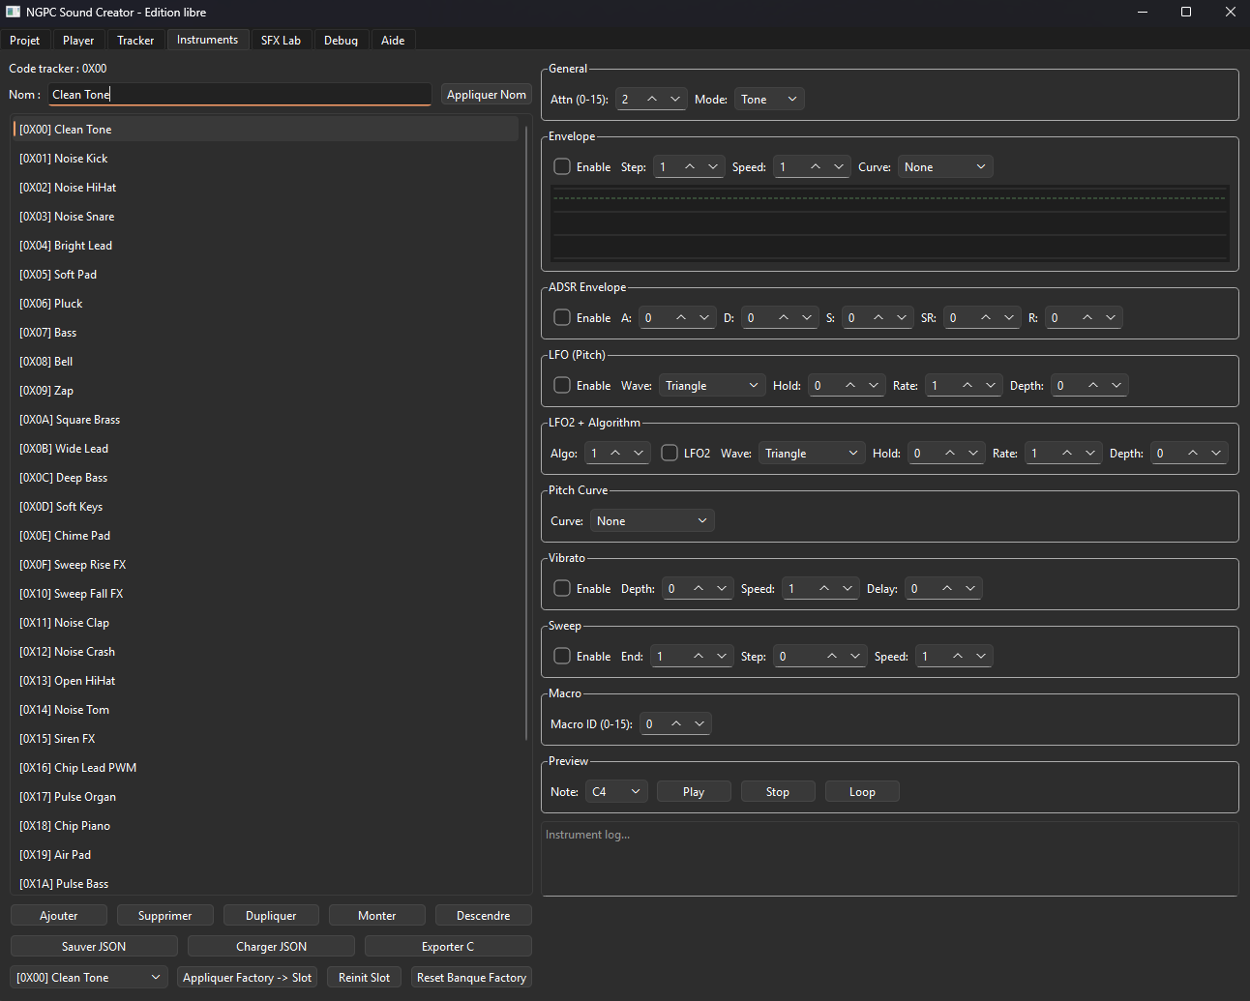The width and height of the screenshot is (1250, 1001).
Task: Open the Envelope Curve dropdown
Action: tap(945, 167)
